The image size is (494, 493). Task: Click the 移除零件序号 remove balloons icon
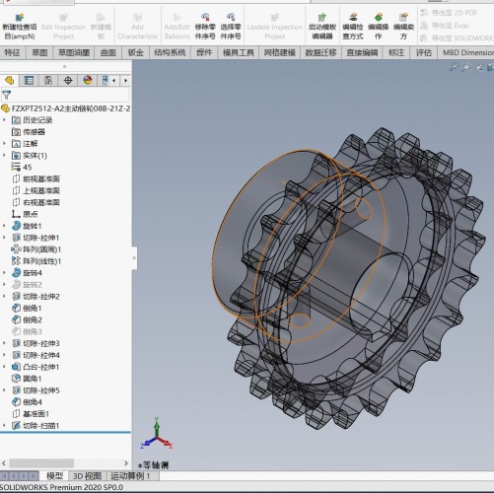205,17
